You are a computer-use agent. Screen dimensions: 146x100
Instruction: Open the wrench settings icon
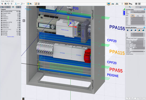pos(130,4)
